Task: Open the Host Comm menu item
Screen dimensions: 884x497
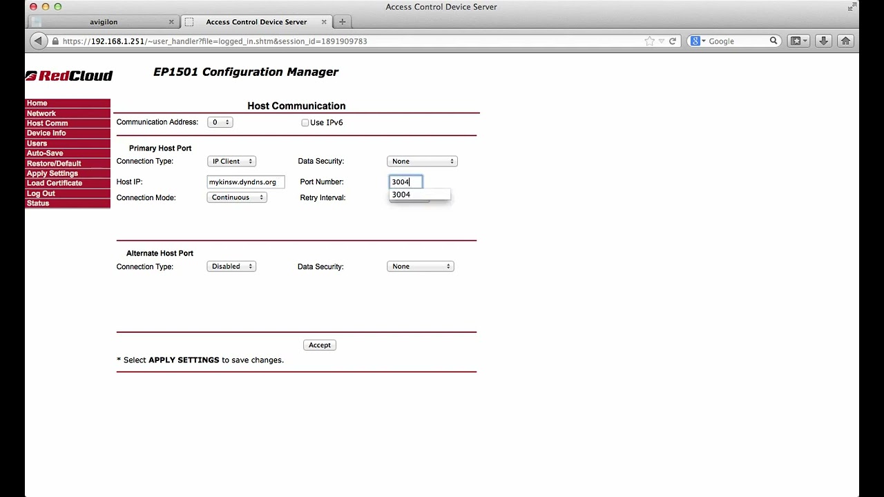Action: [x=68, y=124]
